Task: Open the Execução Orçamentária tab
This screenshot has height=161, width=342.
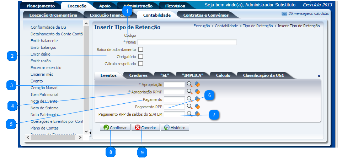Action: (x=53, y=15)
